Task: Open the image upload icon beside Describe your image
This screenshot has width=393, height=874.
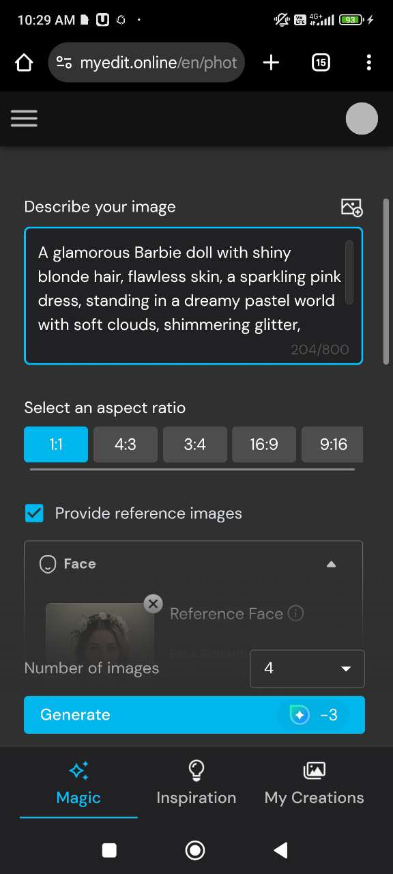Action: (x=351, y=207)
